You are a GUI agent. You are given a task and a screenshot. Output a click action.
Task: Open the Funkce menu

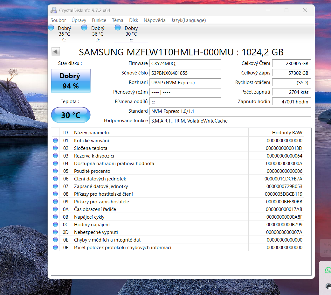coord(99,20)
